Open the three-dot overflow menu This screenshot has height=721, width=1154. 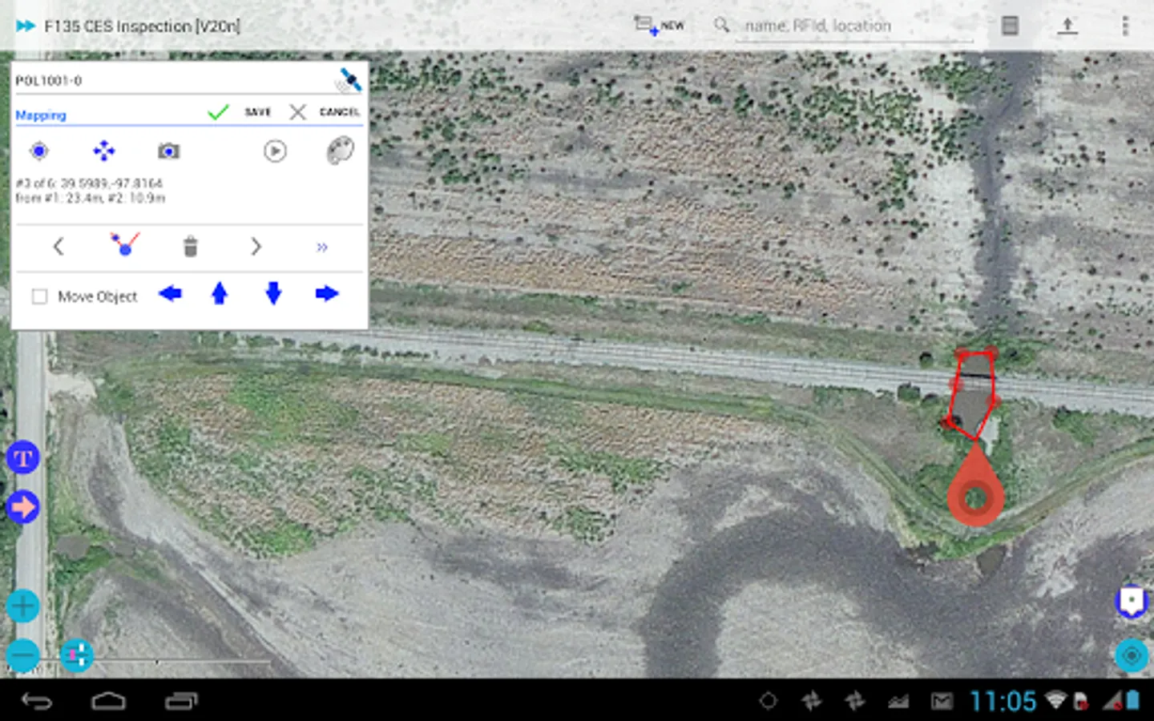tap(1125, 26)
